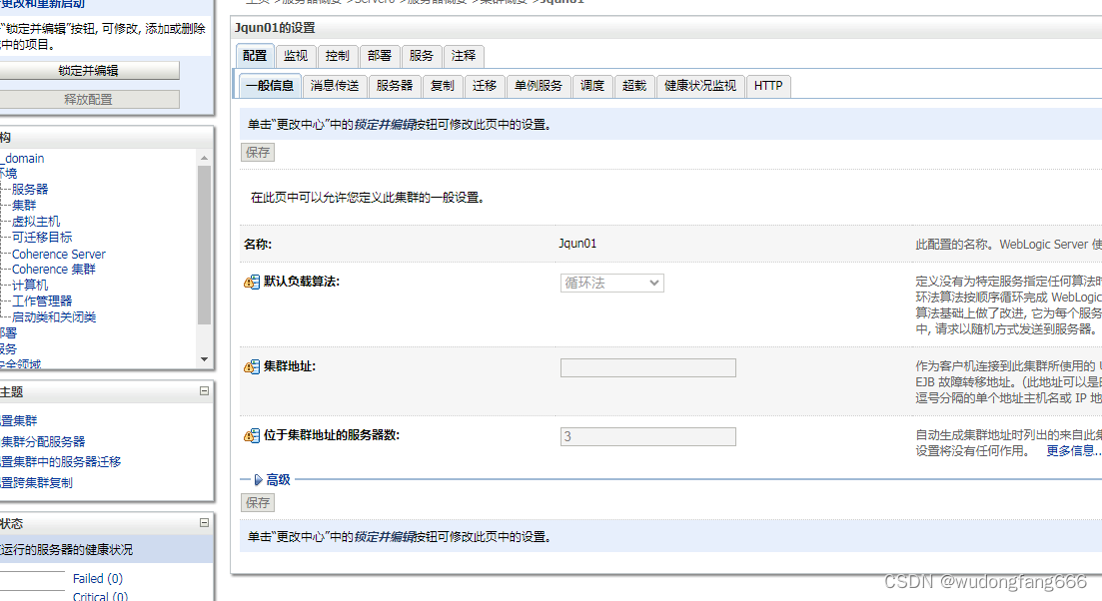Open the 配置跨集群复制 link
This screenshot has height=601, width=1102.
point(37,482)
